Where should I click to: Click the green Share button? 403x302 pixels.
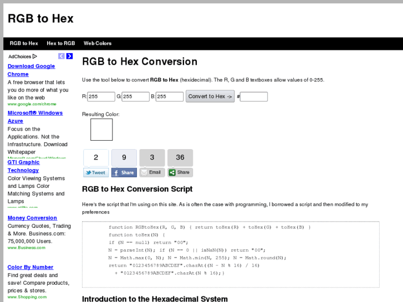[x=180, y=172]
